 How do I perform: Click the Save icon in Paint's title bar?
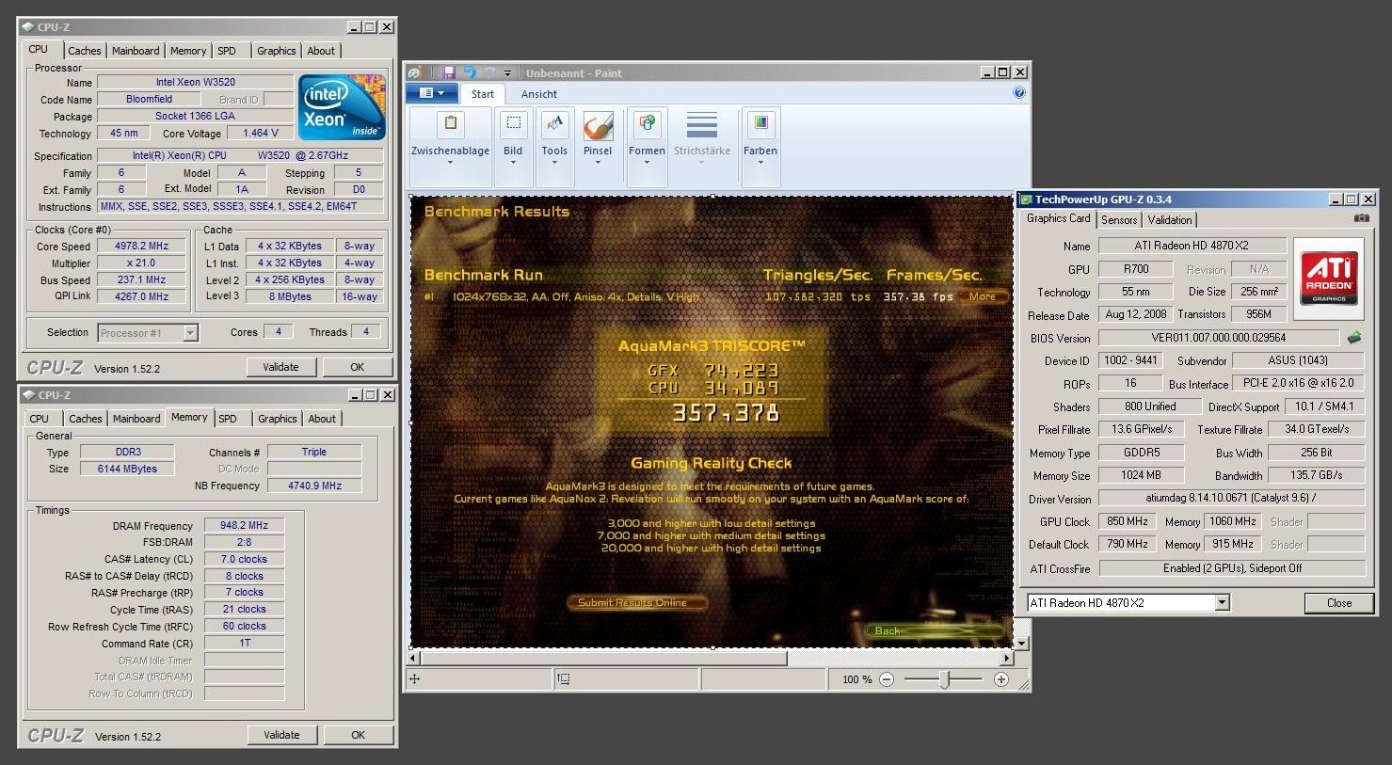[449, 72]
